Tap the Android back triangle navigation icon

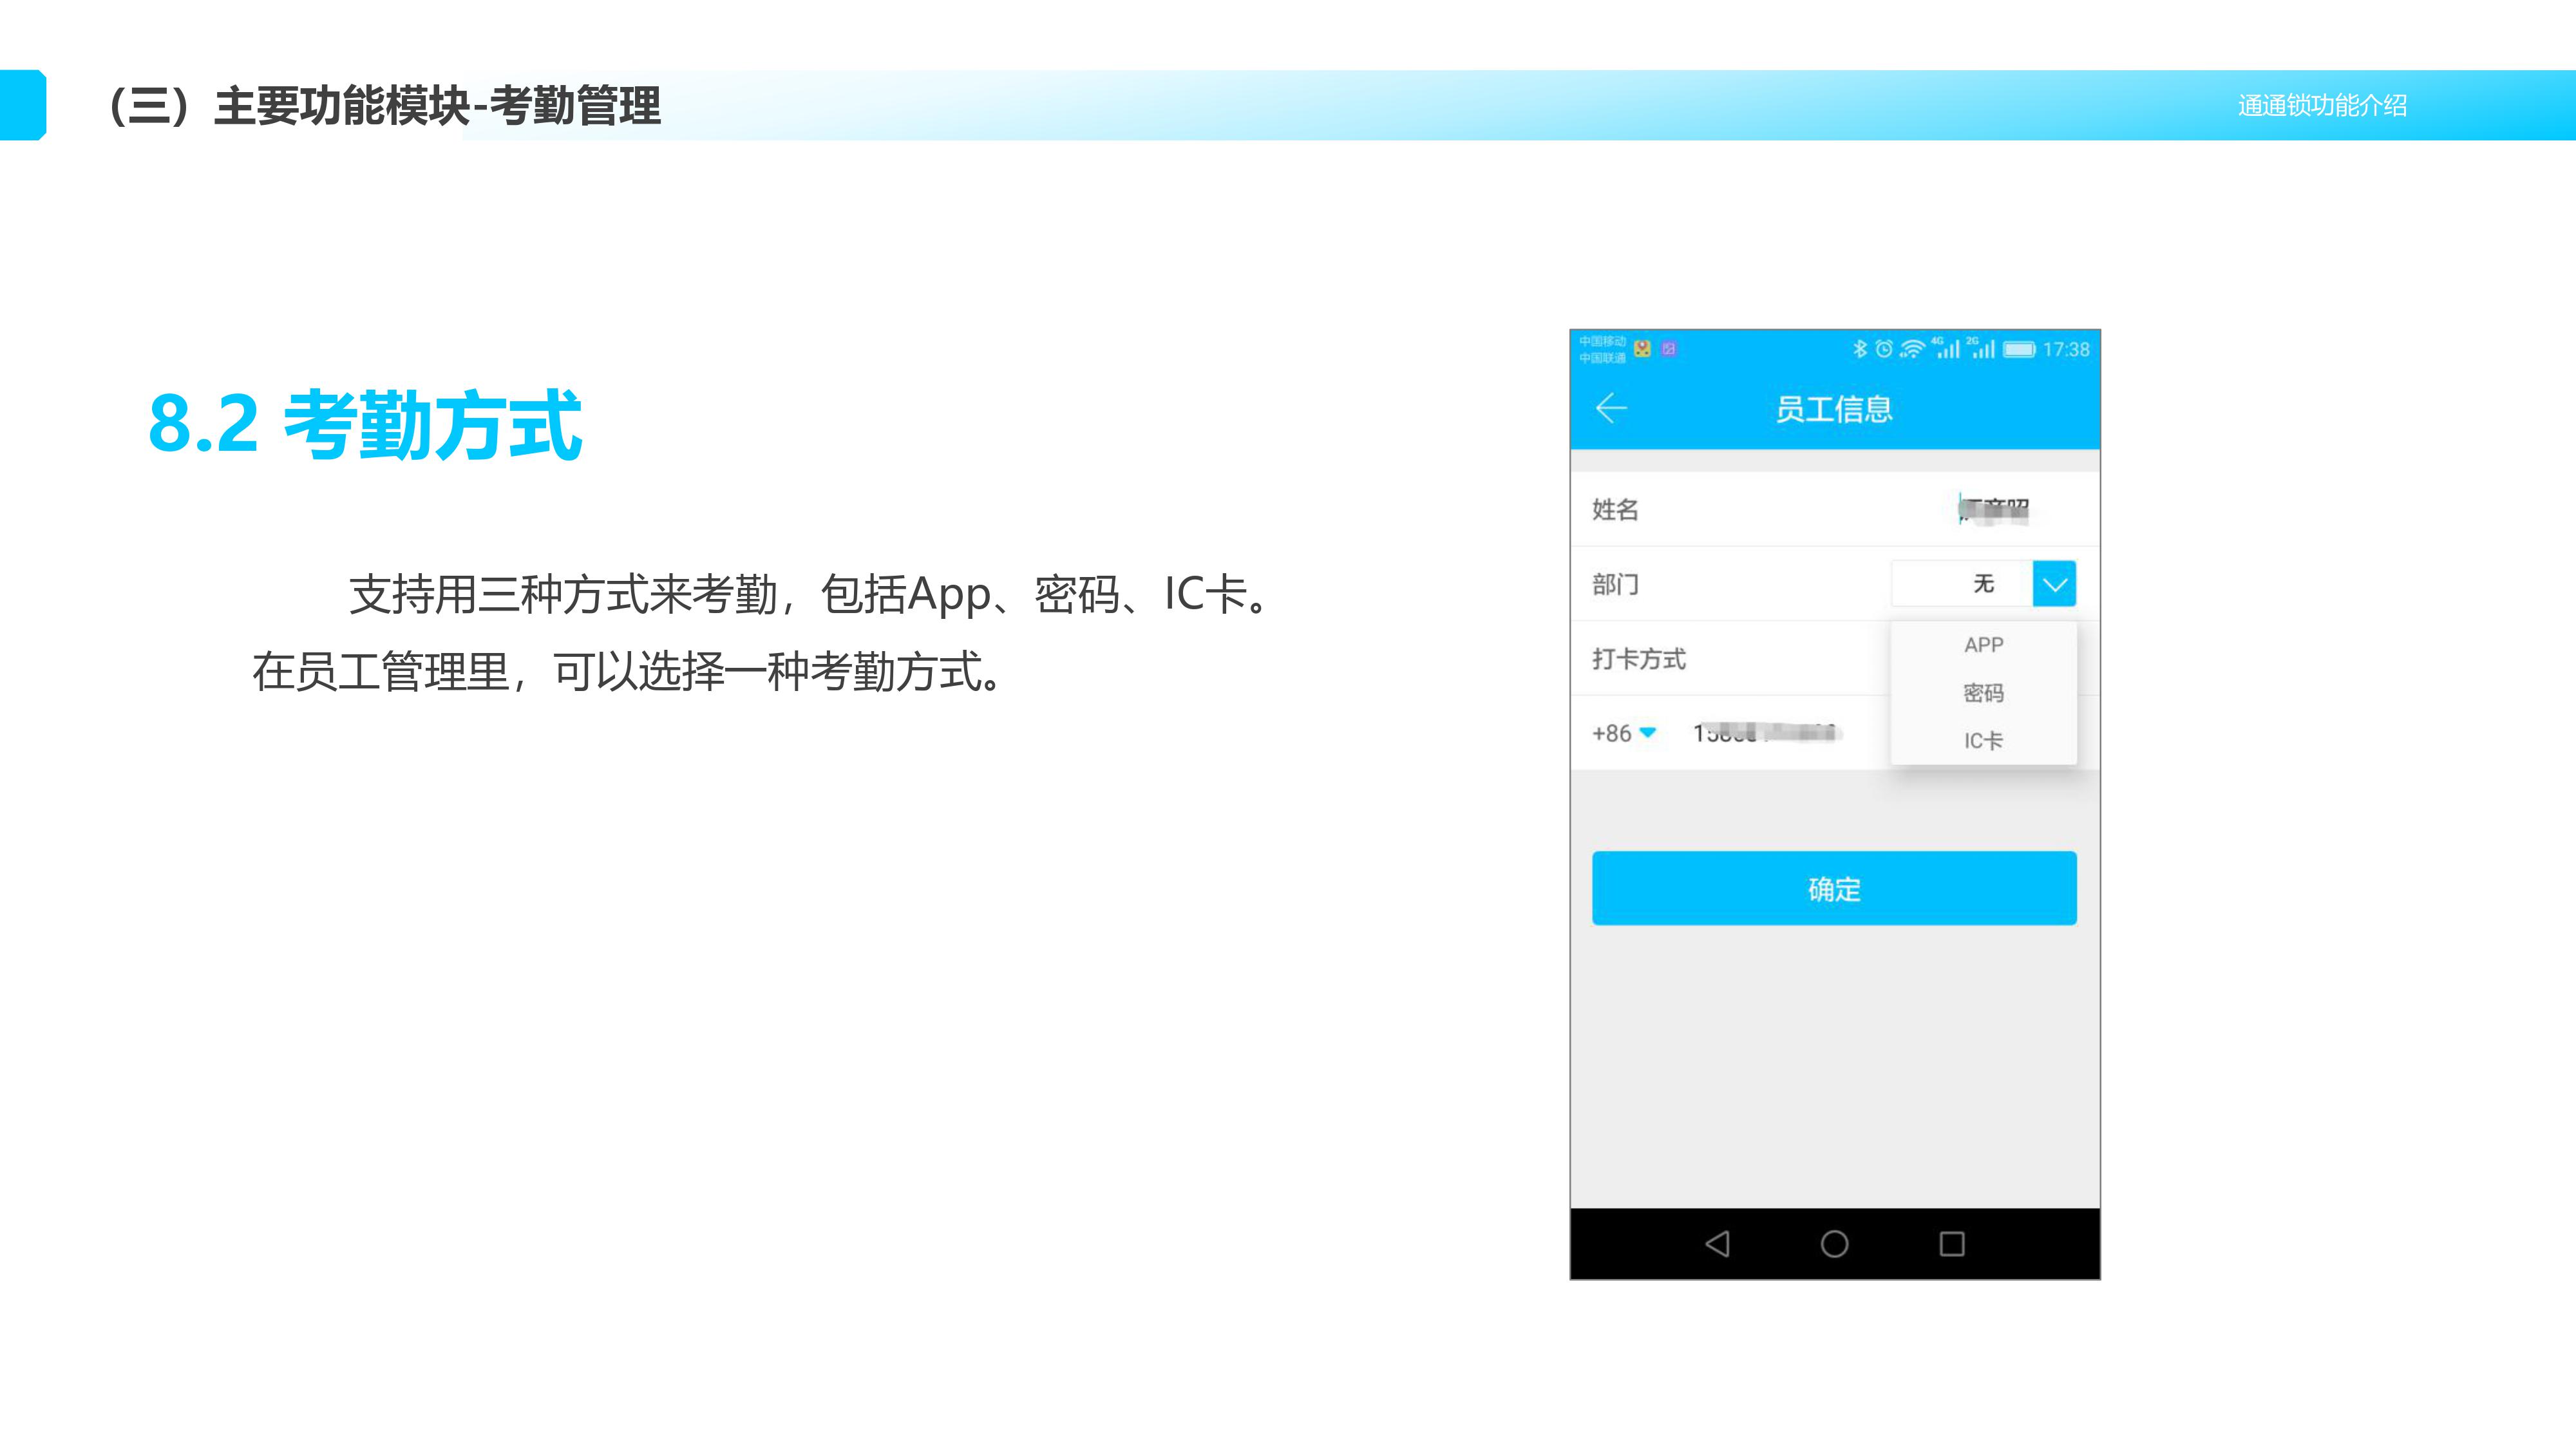click(1717, 1244)
